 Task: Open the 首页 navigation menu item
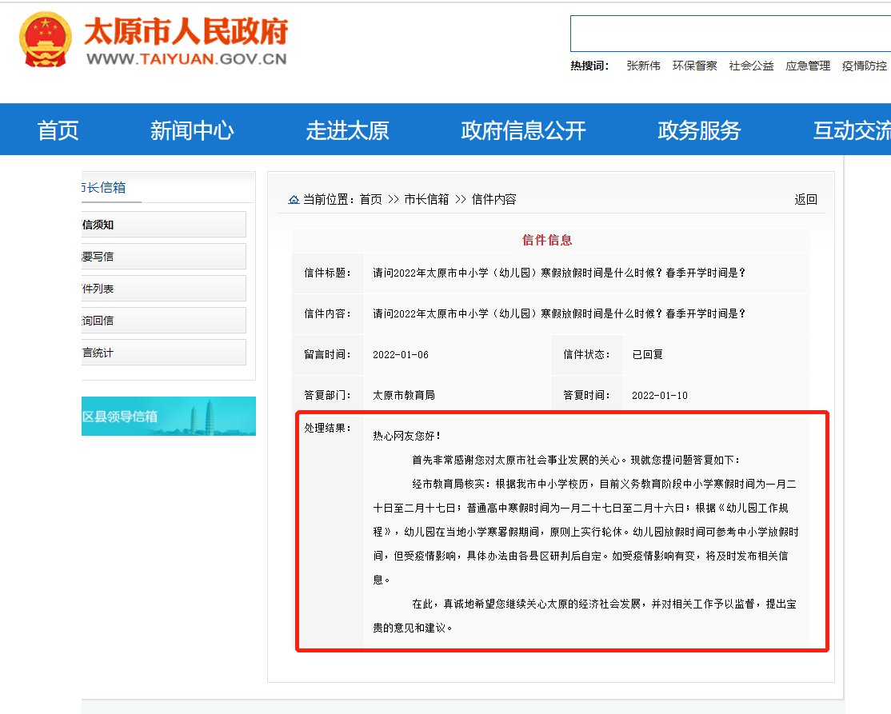pyautogui.click(x=58, y=130)
